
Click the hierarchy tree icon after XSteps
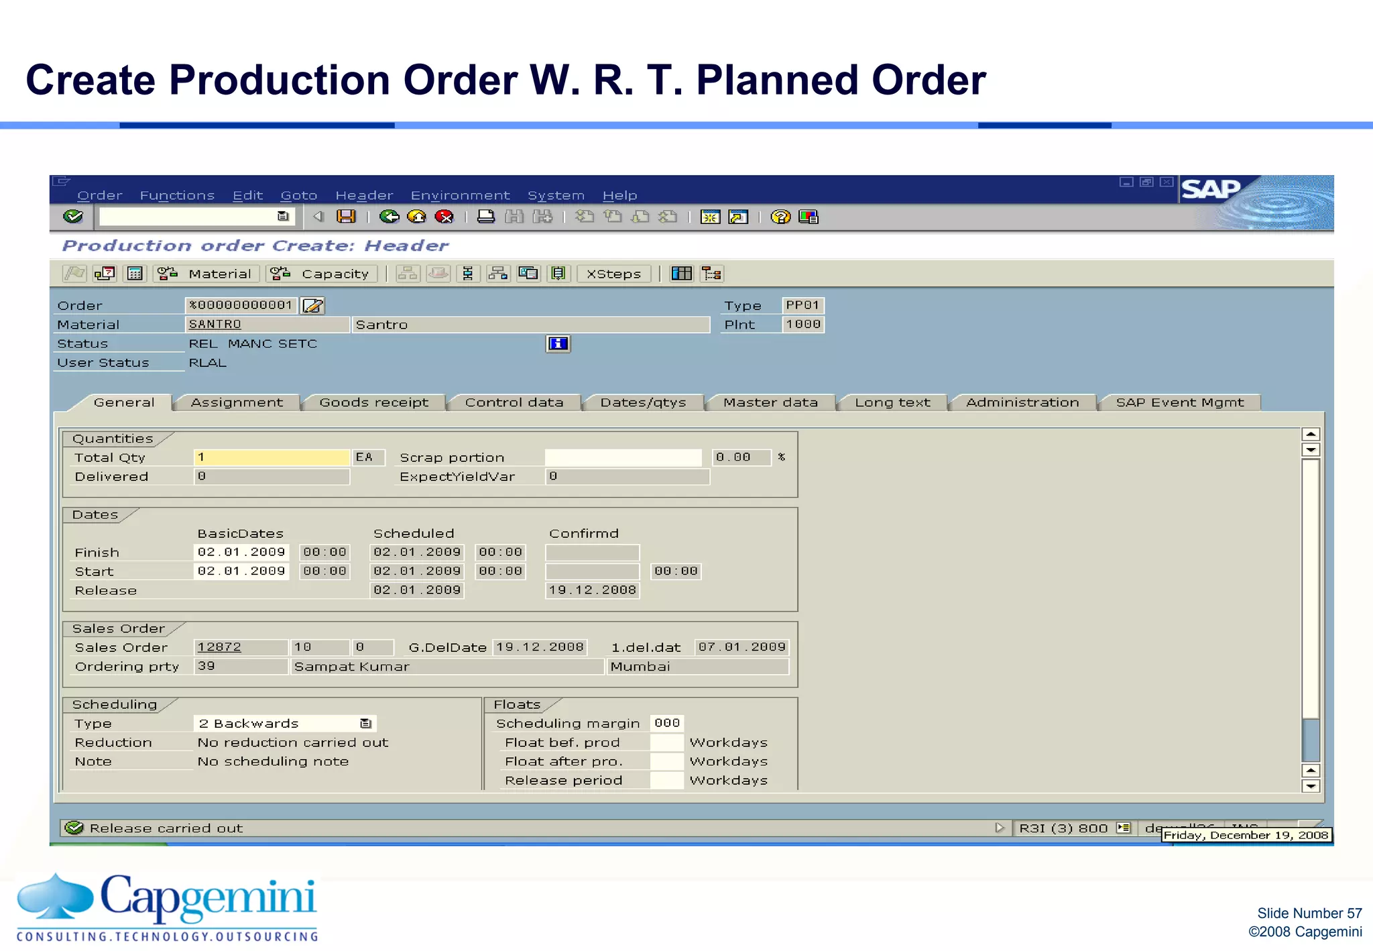[711, 274]
